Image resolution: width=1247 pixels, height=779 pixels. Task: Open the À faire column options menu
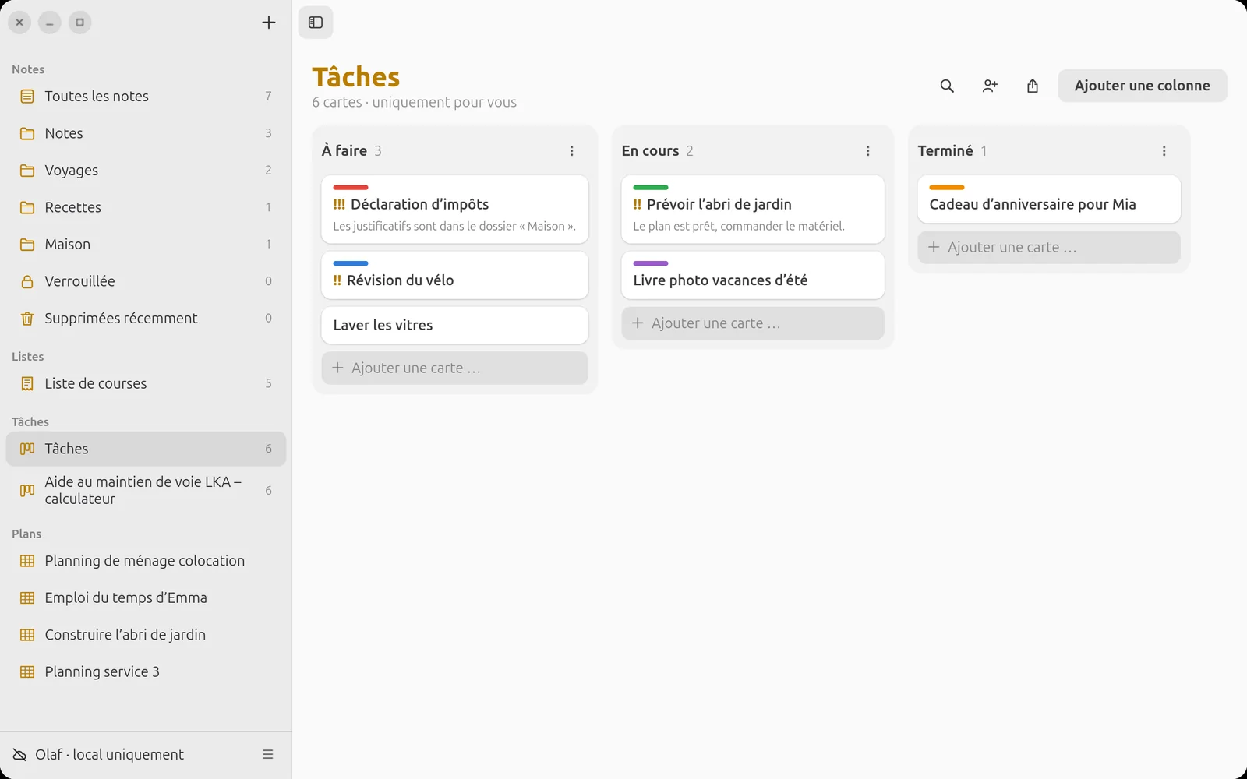click(x=572, y=151)
